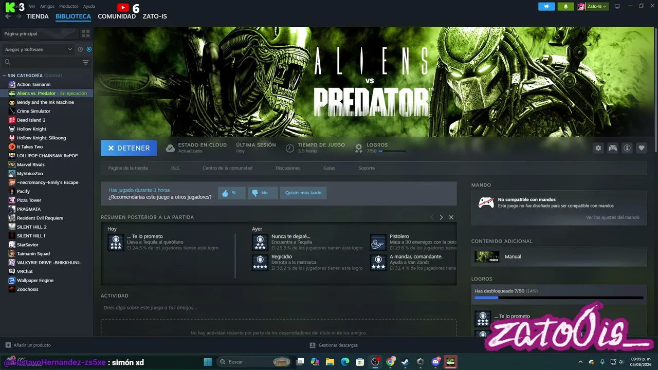
Task: Go back with the navigation back arrow
Action: click(x=8, y=16)
